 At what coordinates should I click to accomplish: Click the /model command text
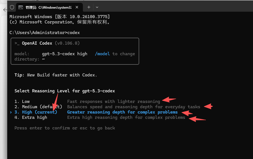click(102, 54)
